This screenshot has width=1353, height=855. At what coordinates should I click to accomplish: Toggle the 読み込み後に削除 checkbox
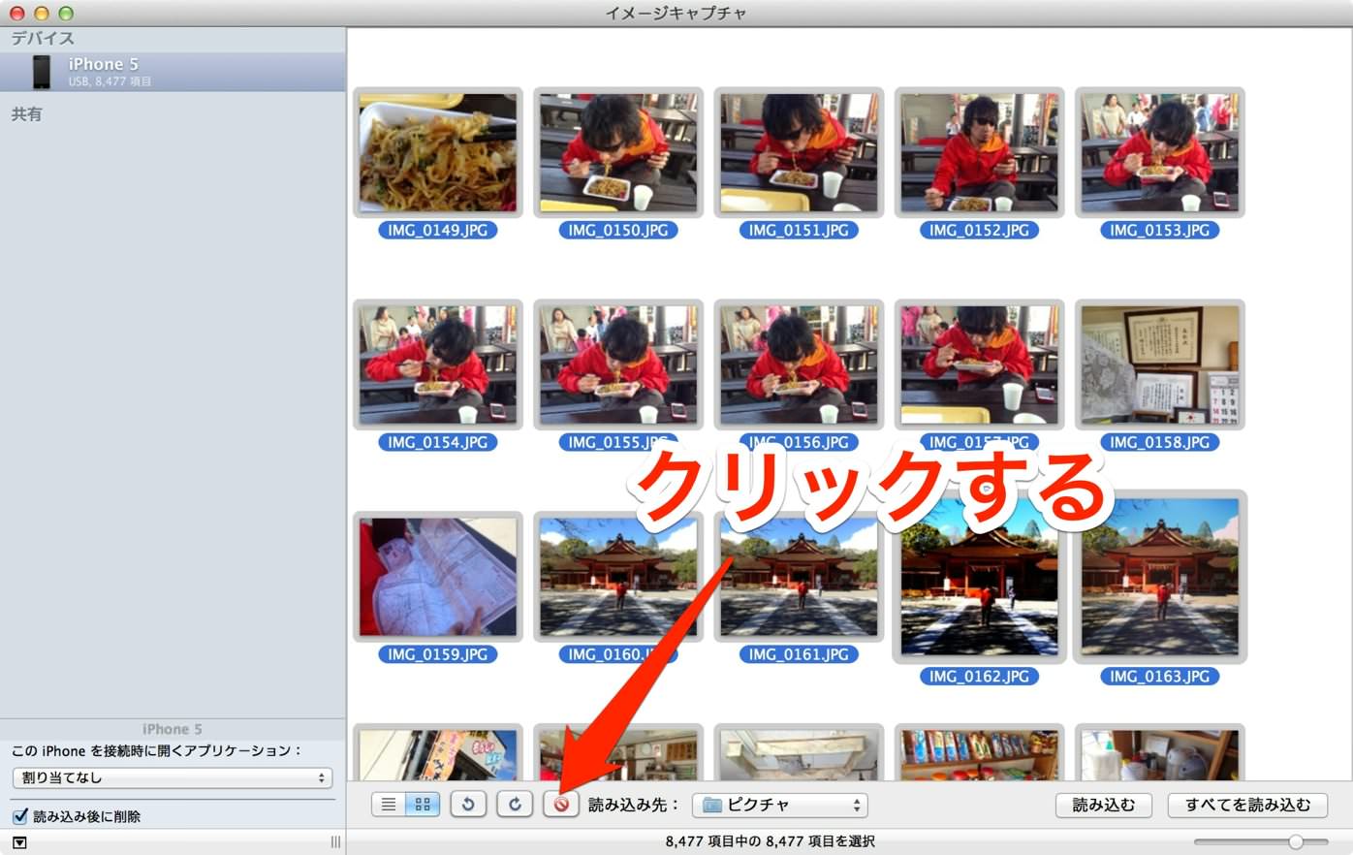(x=19, y=816)
